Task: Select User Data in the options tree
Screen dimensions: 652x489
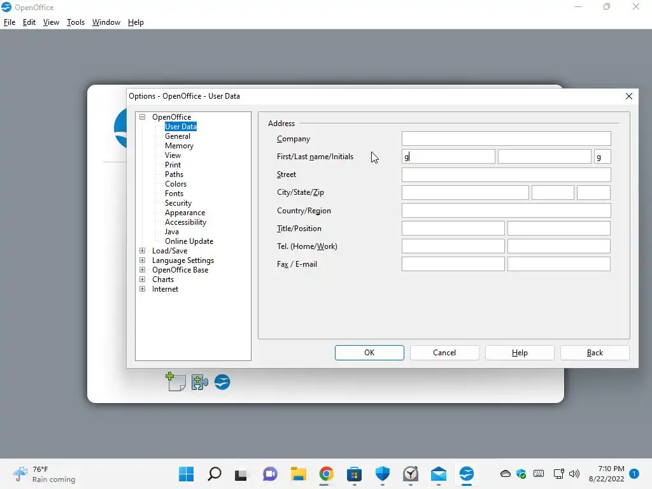Action: point(180,127)
